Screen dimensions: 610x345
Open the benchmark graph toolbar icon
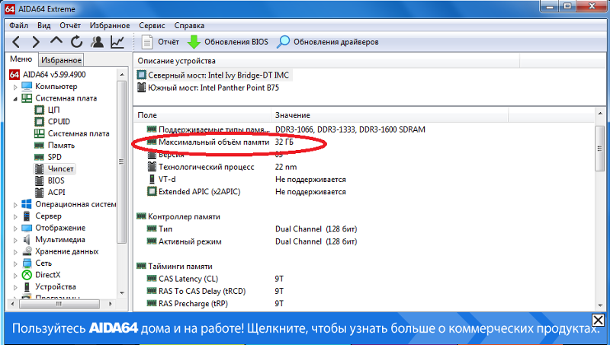pyautogui.click(x=117, y=42)
